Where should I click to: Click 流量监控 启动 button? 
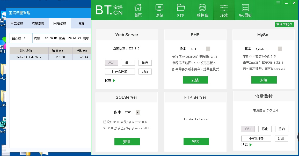pos(248,129)
